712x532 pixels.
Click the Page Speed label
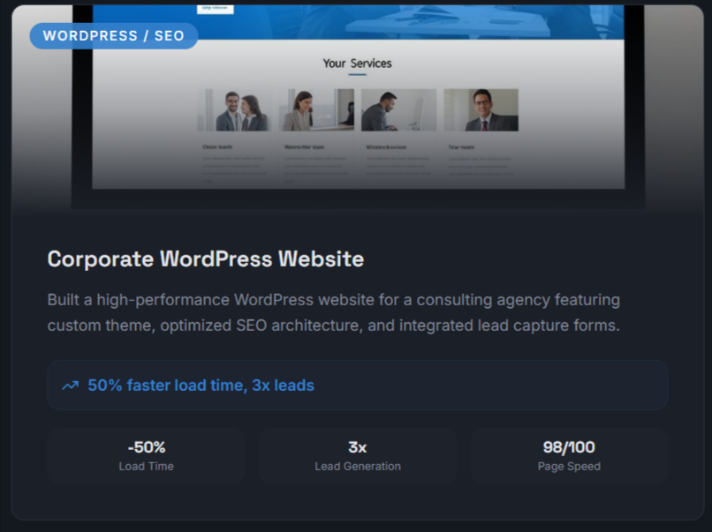pyautogui.click(x=568, y=466)
